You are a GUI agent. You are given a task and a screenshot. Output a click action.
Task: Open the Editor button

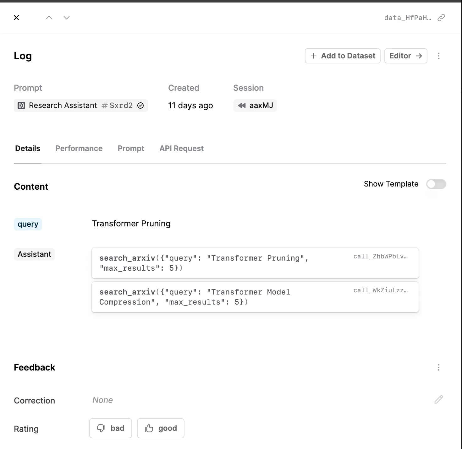406,56
